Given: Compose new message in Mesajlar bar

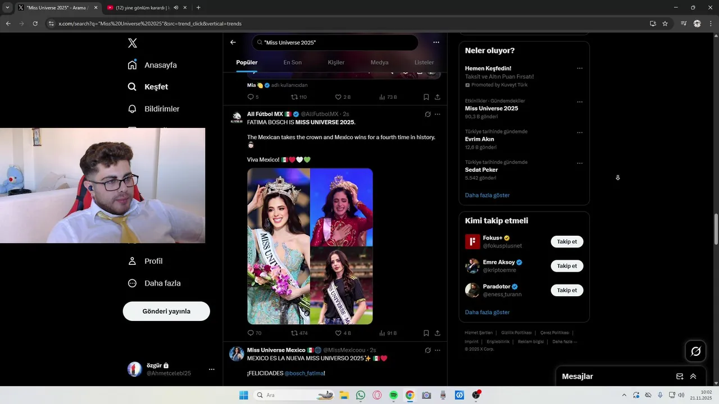Looking at the screenshot, I should (x=680, y=377).
